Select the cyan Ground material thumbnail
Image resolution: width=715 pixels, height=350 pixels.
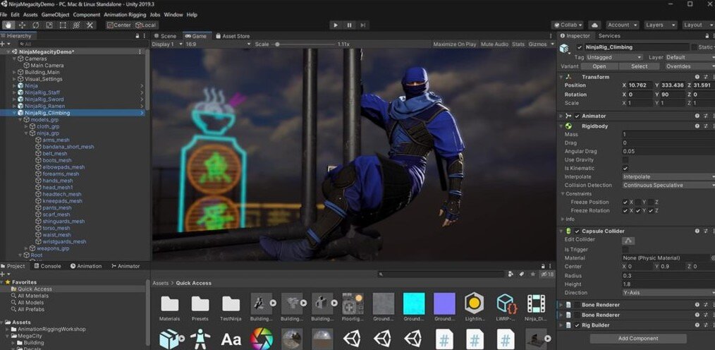(414, 303)
